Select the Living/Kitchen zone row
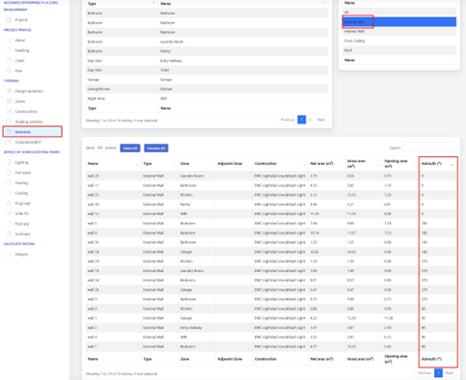This screenshot has height=380, width=466. click(206, 89)
